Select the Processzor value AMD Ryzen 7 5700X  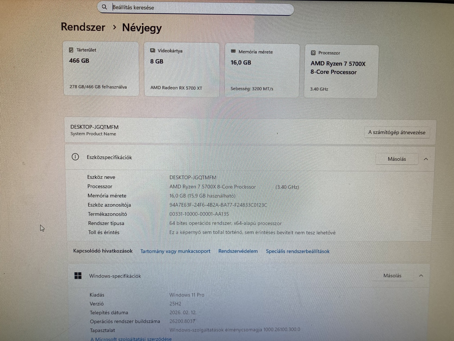(213, 187)
